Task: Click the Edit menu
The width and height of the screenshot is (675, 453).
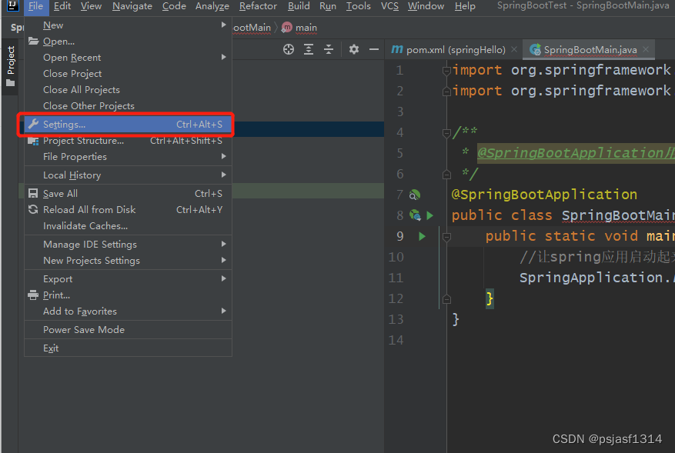Action: [62, 6]
